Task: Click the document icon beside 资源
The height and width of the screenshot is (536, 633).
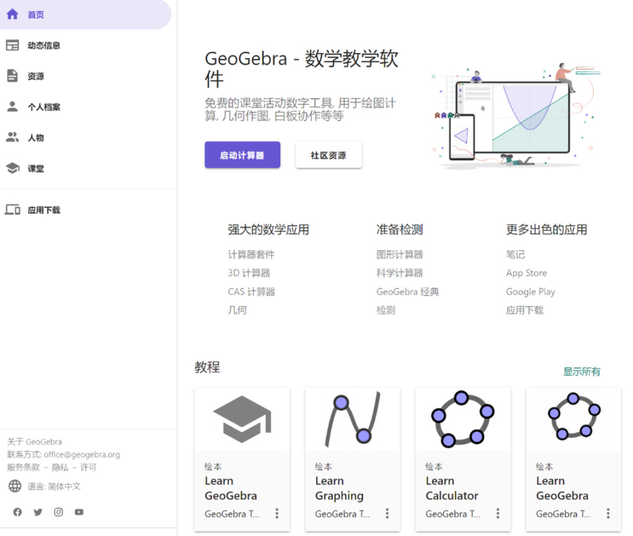Action: (13, 76)
